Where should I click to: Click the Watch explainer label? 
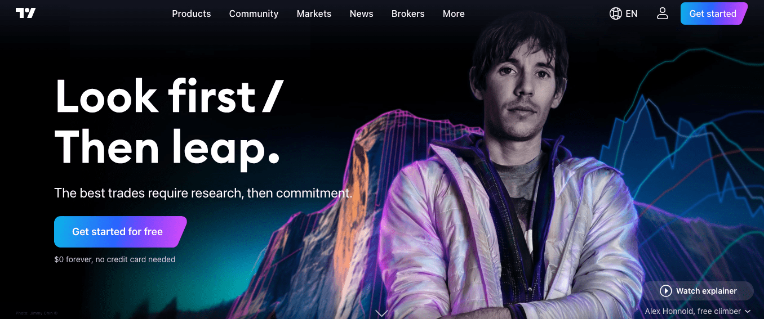pyautogui.click(x=707, y=291)
